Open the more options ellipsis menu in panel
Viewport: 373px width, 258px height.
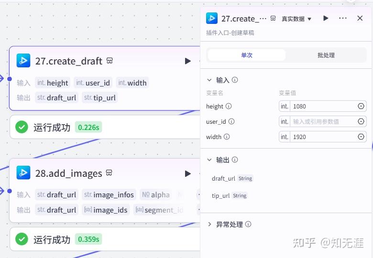(342, 18)
